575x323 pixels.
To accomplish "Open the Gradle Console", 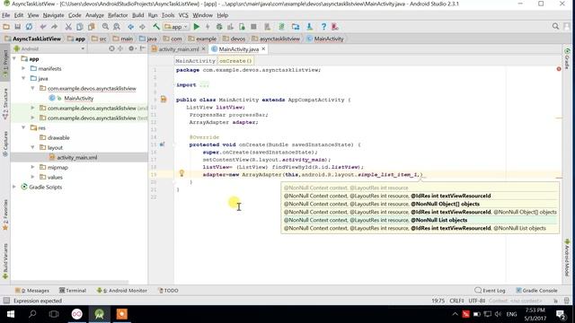I will pos(536,291).
